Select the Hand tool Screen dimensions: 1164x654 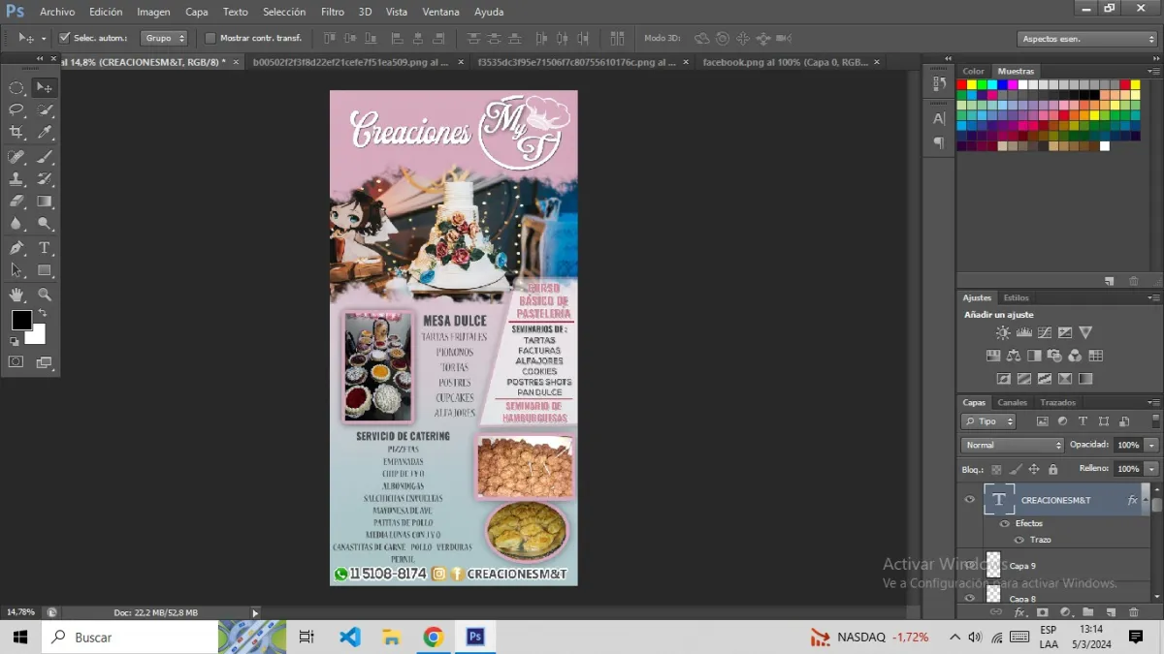tap(16, 295)
